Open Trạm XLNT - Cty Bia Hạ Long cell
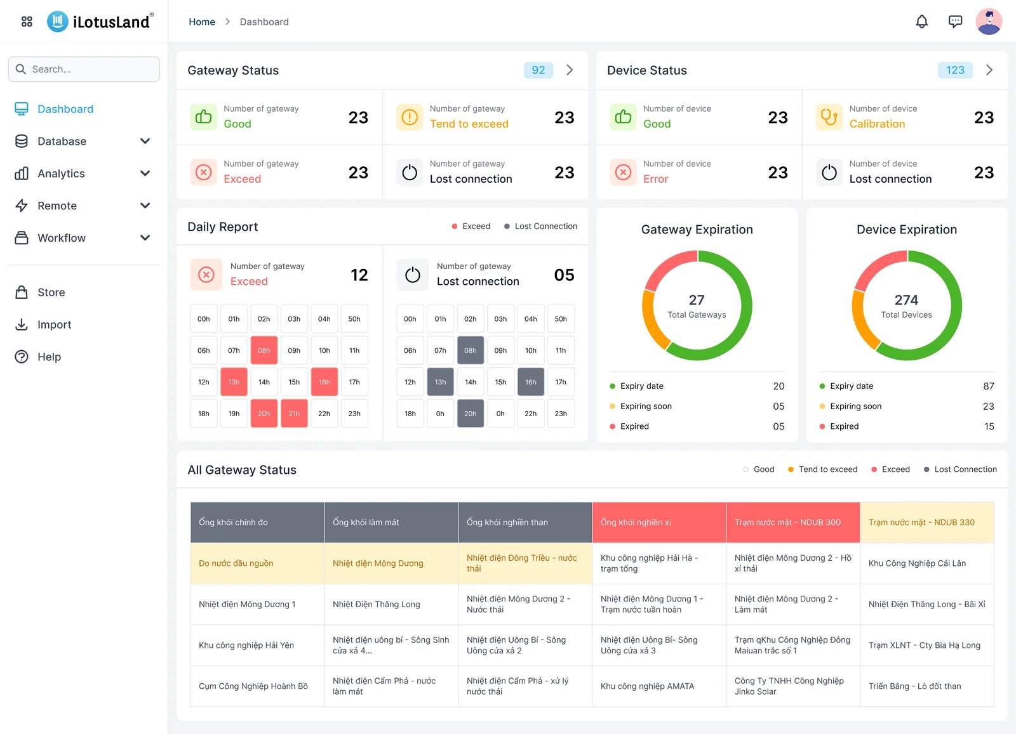This screenshot has height=734, width=1016. (927, 645)
